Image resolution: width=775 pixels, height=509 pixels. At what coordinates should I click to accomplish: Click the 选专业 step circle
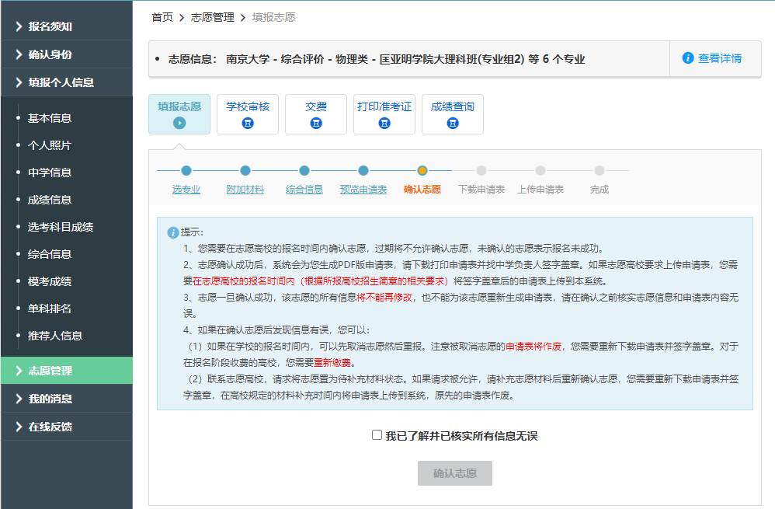pyautogui.click(x=186, y=170)
